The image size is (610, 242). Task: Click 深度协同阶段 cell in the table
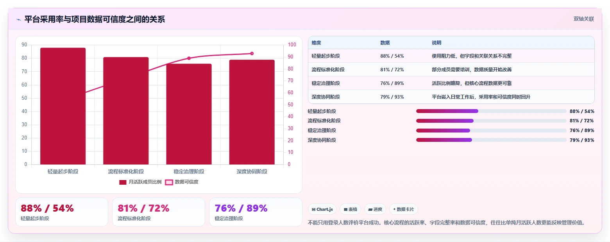(326, 97)
